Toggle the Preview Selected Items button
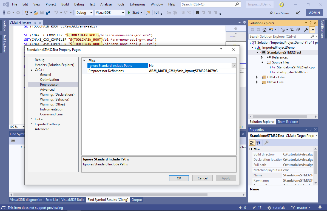Screen dimensions: 327x211 pyautogui.click(x=312, y=30)
